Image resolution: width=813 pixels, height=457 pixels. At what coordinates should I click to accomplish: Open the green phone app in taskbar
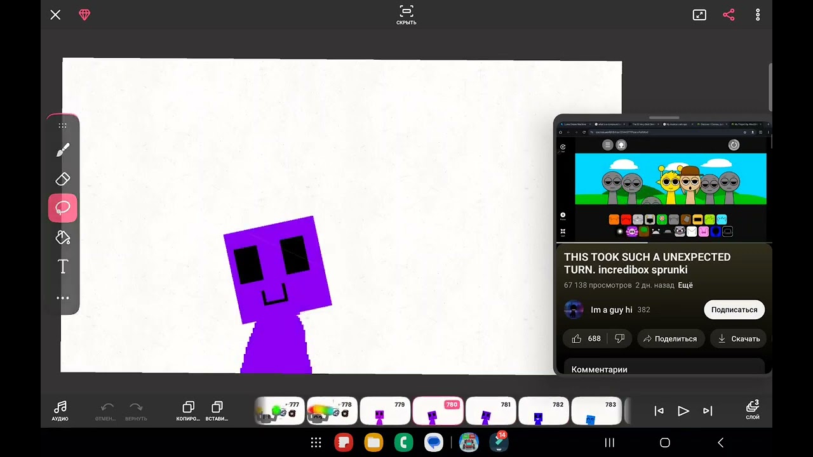[403, 442]
